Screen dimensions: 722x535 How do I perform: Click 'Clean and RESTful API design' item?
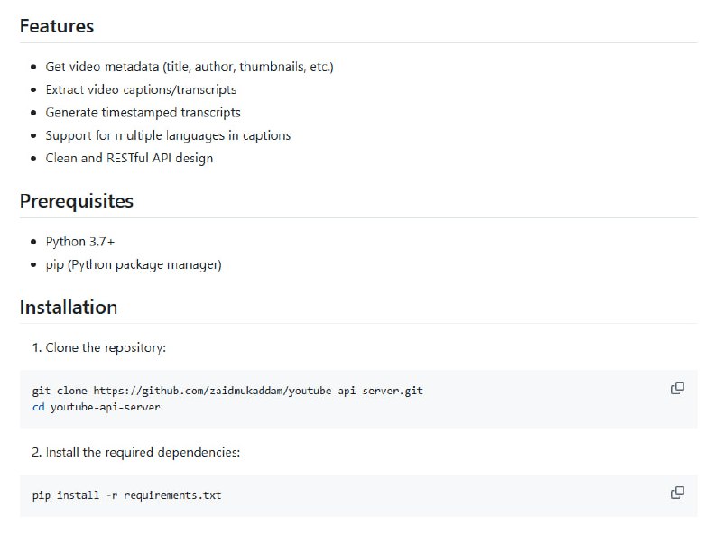(129, 158)
